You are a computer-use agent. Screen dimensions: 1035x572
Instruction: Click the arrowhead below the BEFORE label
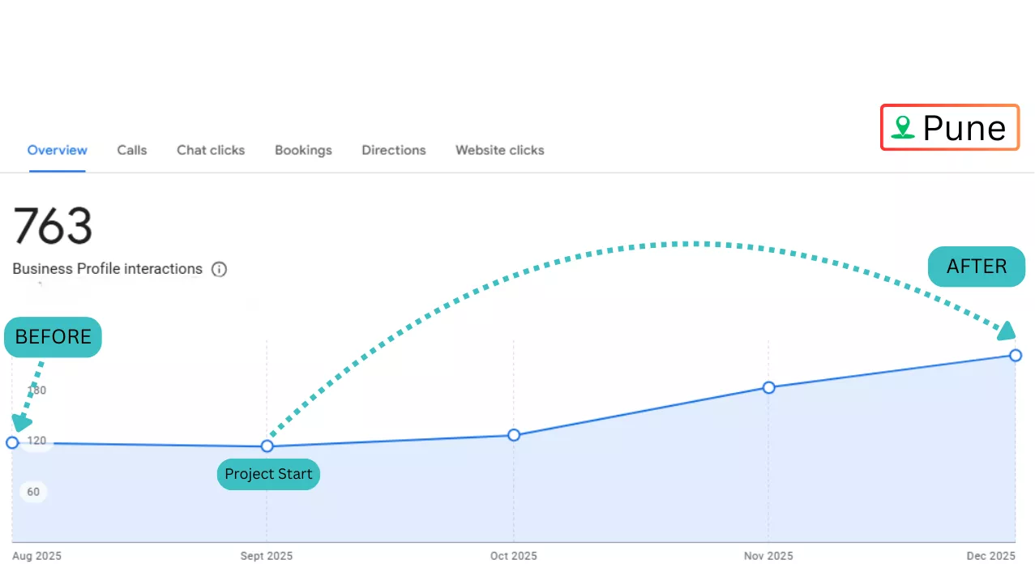coord(22,422)
